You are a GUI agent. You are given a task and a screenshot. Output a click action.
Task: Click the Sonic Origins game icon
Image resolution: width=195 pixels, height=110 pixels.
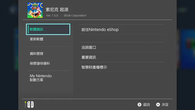click(x=35, y=10)
